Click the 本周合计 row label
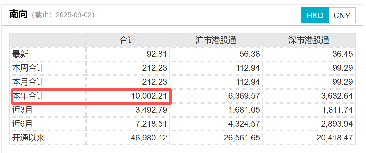 click(28, 68)
